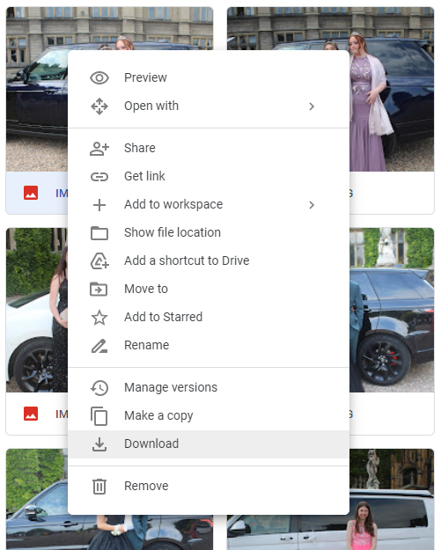Select Add a shortcut to Drive
The height and width of the screenshot is (550, 441).
tap(209, 261)
